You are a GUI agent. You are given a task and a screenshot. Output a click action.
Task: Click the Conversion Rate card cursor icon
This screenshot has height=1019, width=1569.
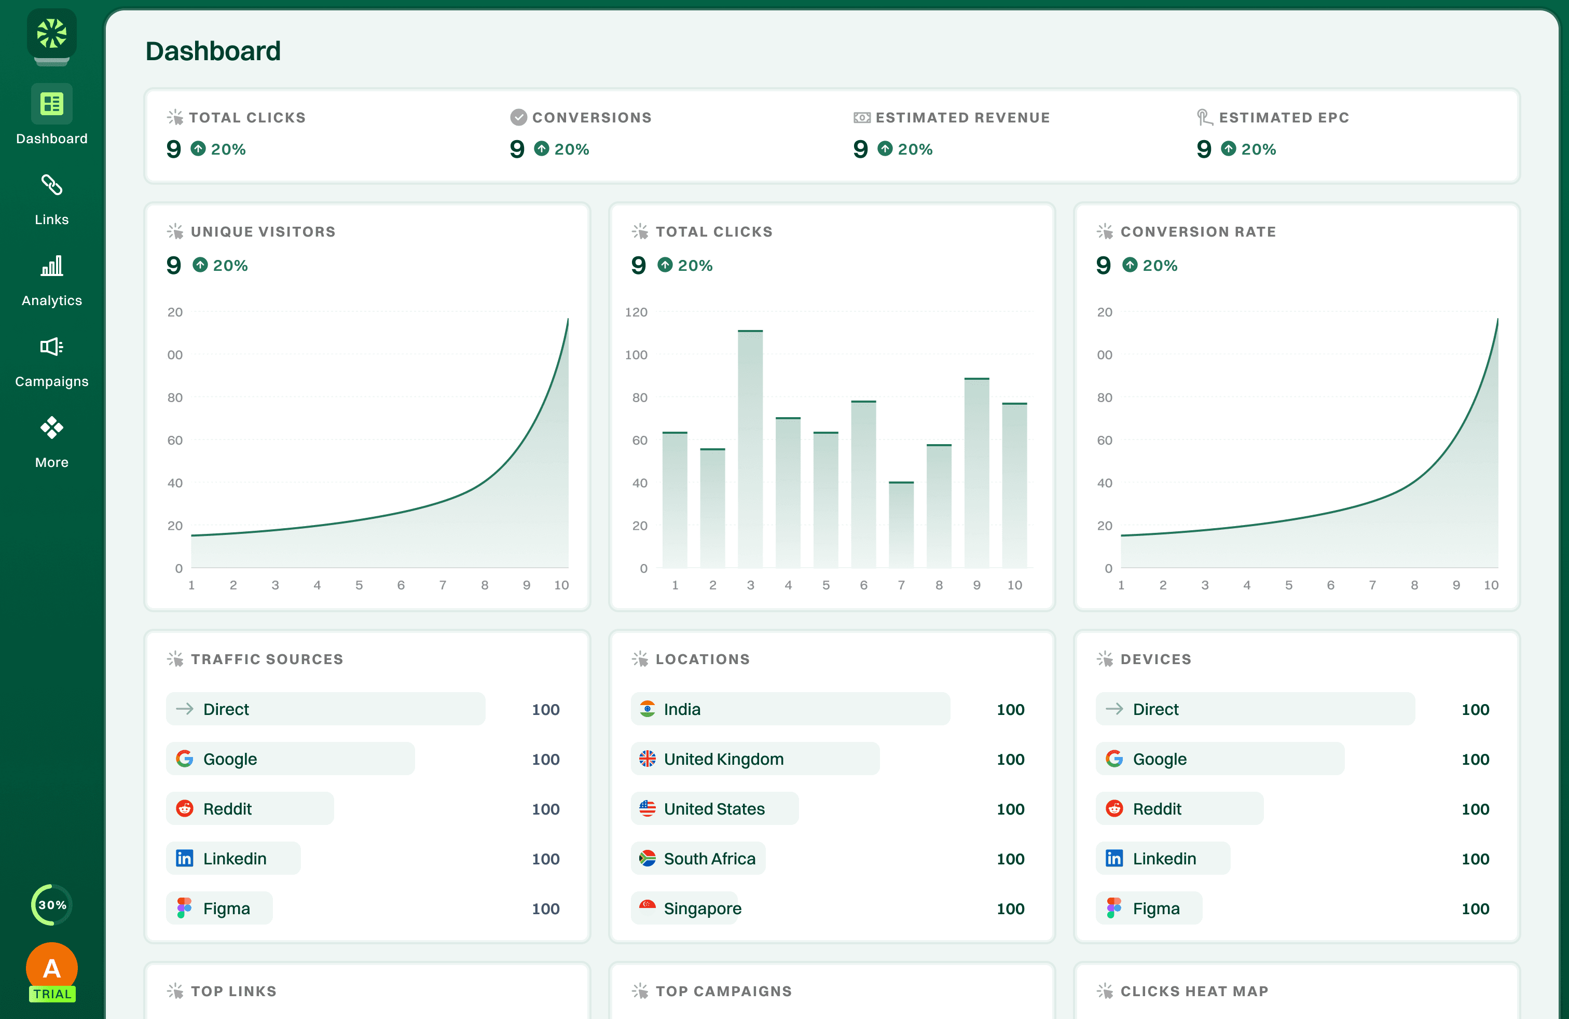(x=1105, y=231)
